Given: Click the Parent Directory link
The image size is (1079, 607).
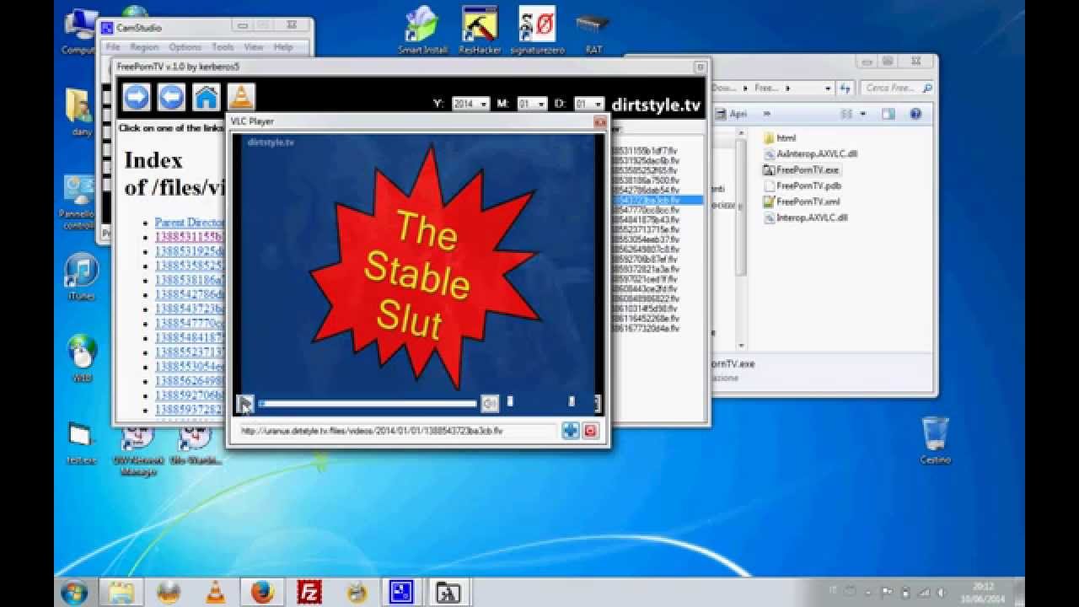Looking at the screenshot, I should click(x=191, y=223).
